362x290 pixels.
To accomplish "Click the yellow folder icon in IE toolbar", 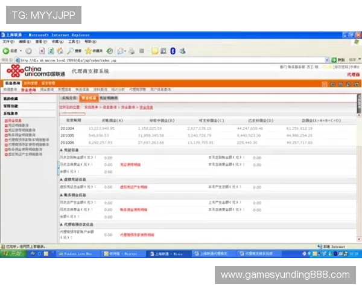I will (x=154, y=51).
